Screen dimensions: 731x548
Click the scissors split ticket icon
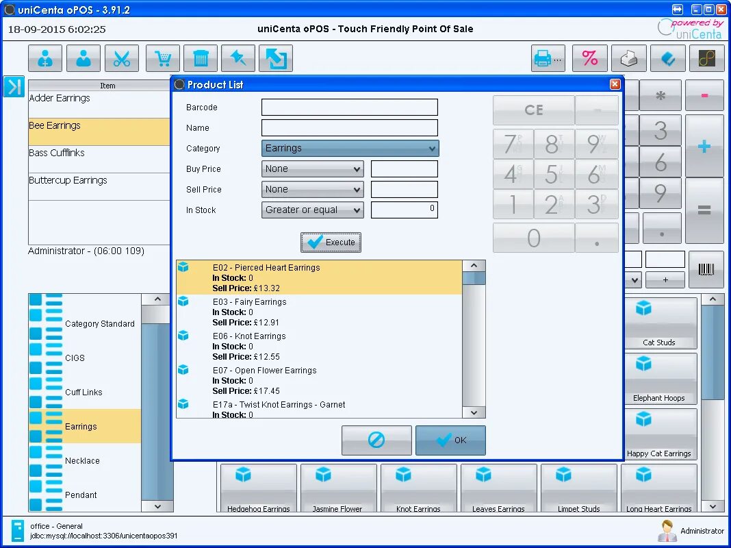click(122, 58)
